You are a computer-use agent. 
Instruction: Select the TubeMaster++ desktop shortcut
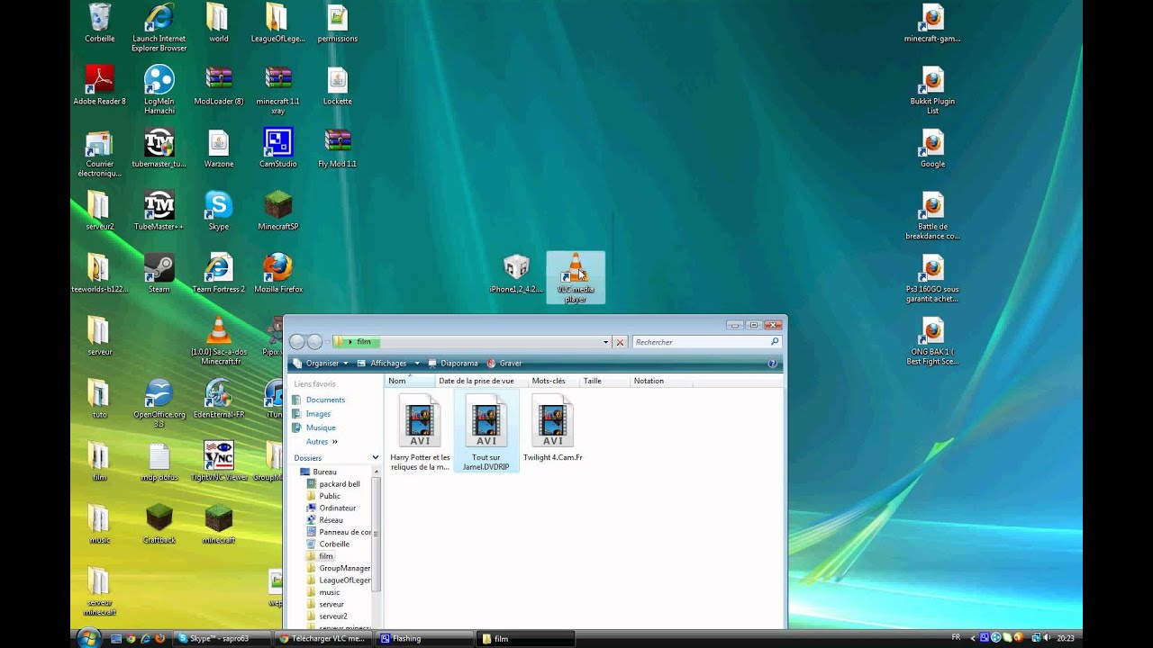[159, 211]
